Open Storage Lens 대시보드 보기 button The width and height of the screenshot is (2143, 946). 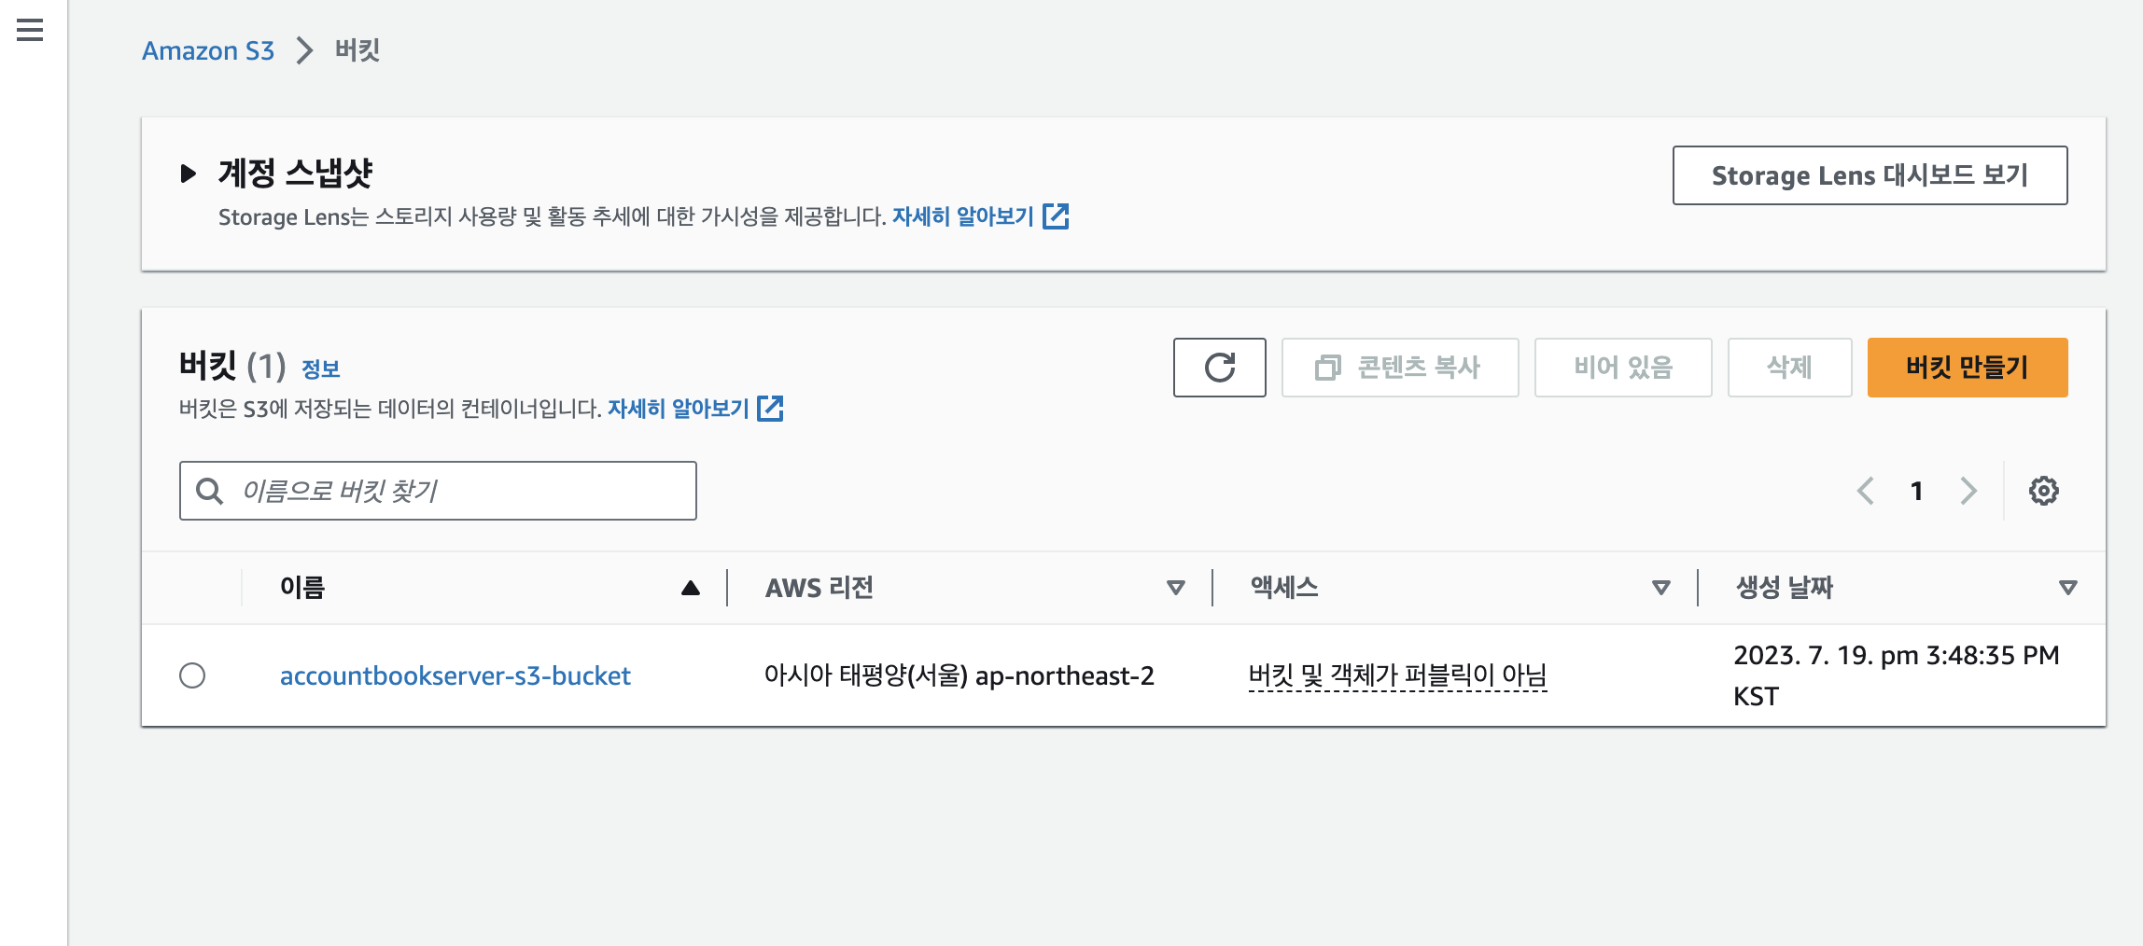[x=1870, y=175]
